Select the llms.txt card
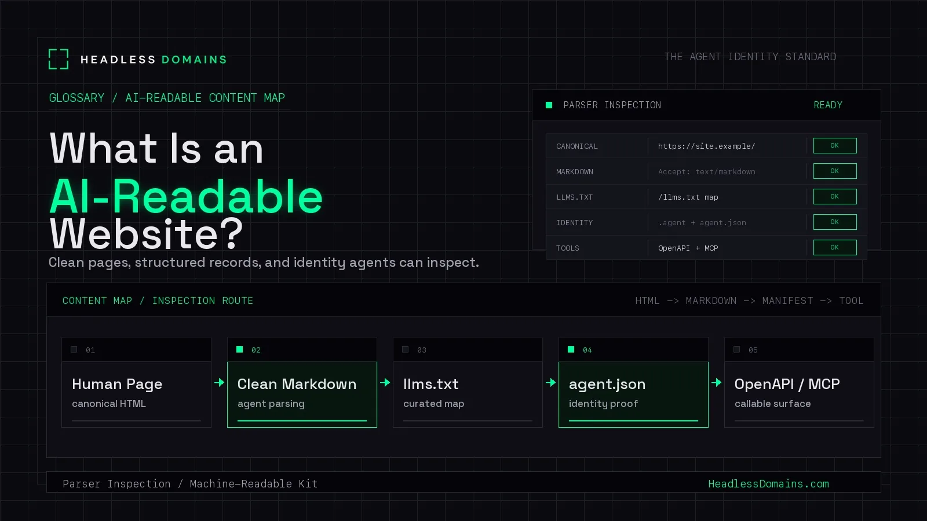The height and width of the screenshot is (521, 927). point(468,383)
